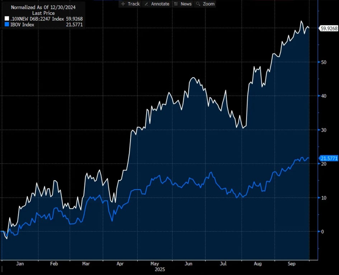Click the Jan label on the time axis
The height and width of the screenshot is (275, 339).
click(20, 264)
